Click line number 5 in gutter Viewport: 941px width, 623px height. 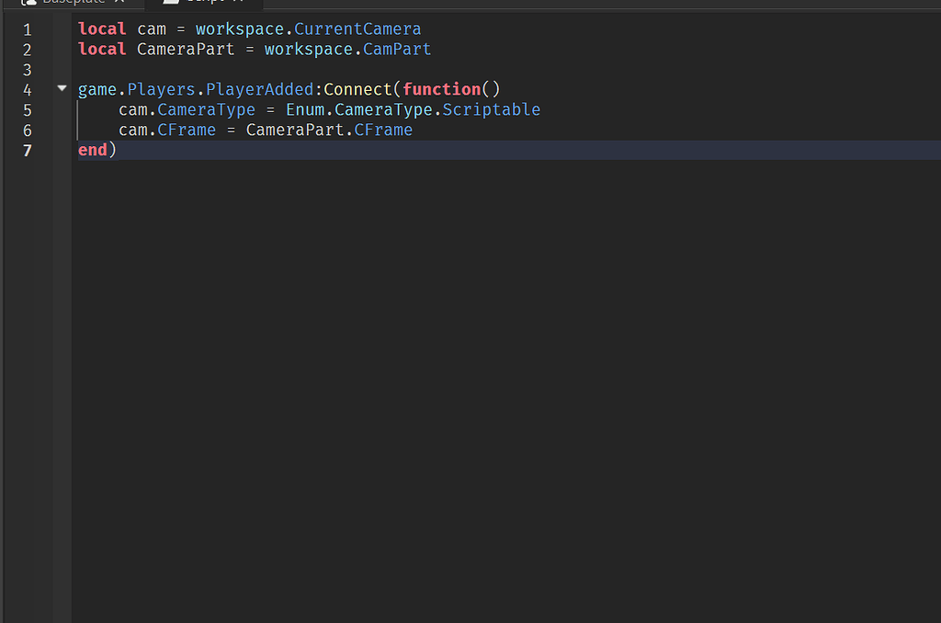pos(27,110)
